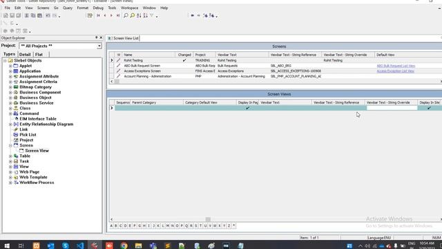Open the Tools menu
442x249 pixels.
click(x=112, y=8)
